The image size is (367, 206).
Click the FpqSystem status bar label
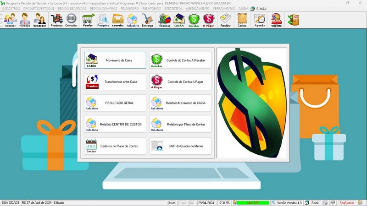click(x=347, y=203)
